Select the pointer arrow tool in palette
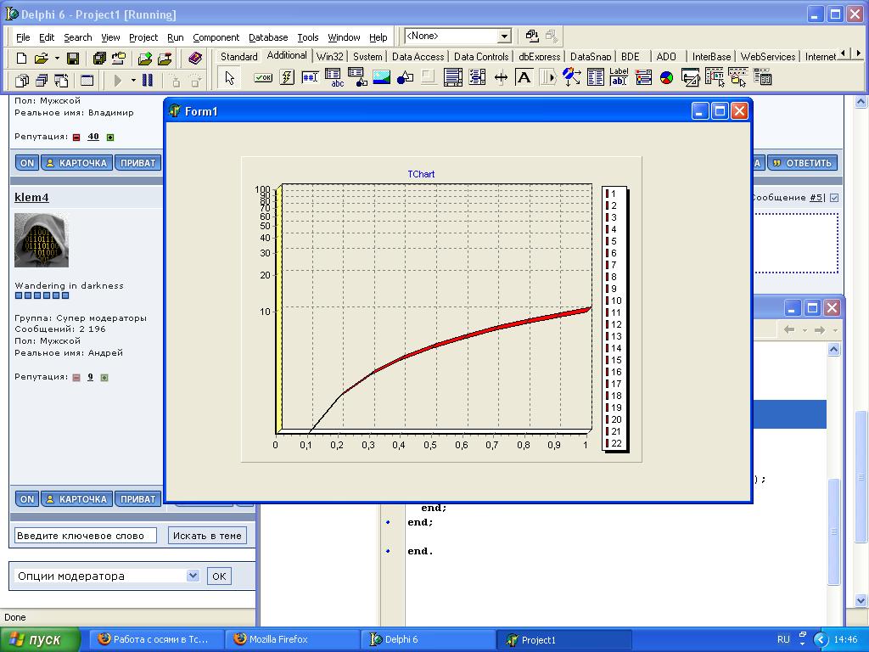This screenshot has width=869, height=652. coord(229,78)
